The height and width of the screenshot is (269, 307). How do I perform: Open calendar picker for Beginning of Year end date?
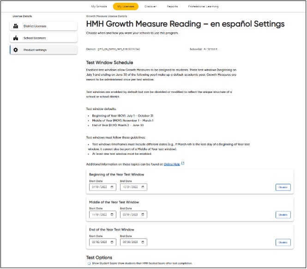click(143, 187)
